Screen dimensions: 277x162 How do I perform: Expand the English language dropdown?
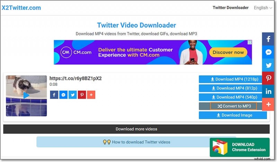[x=263, y=8]
